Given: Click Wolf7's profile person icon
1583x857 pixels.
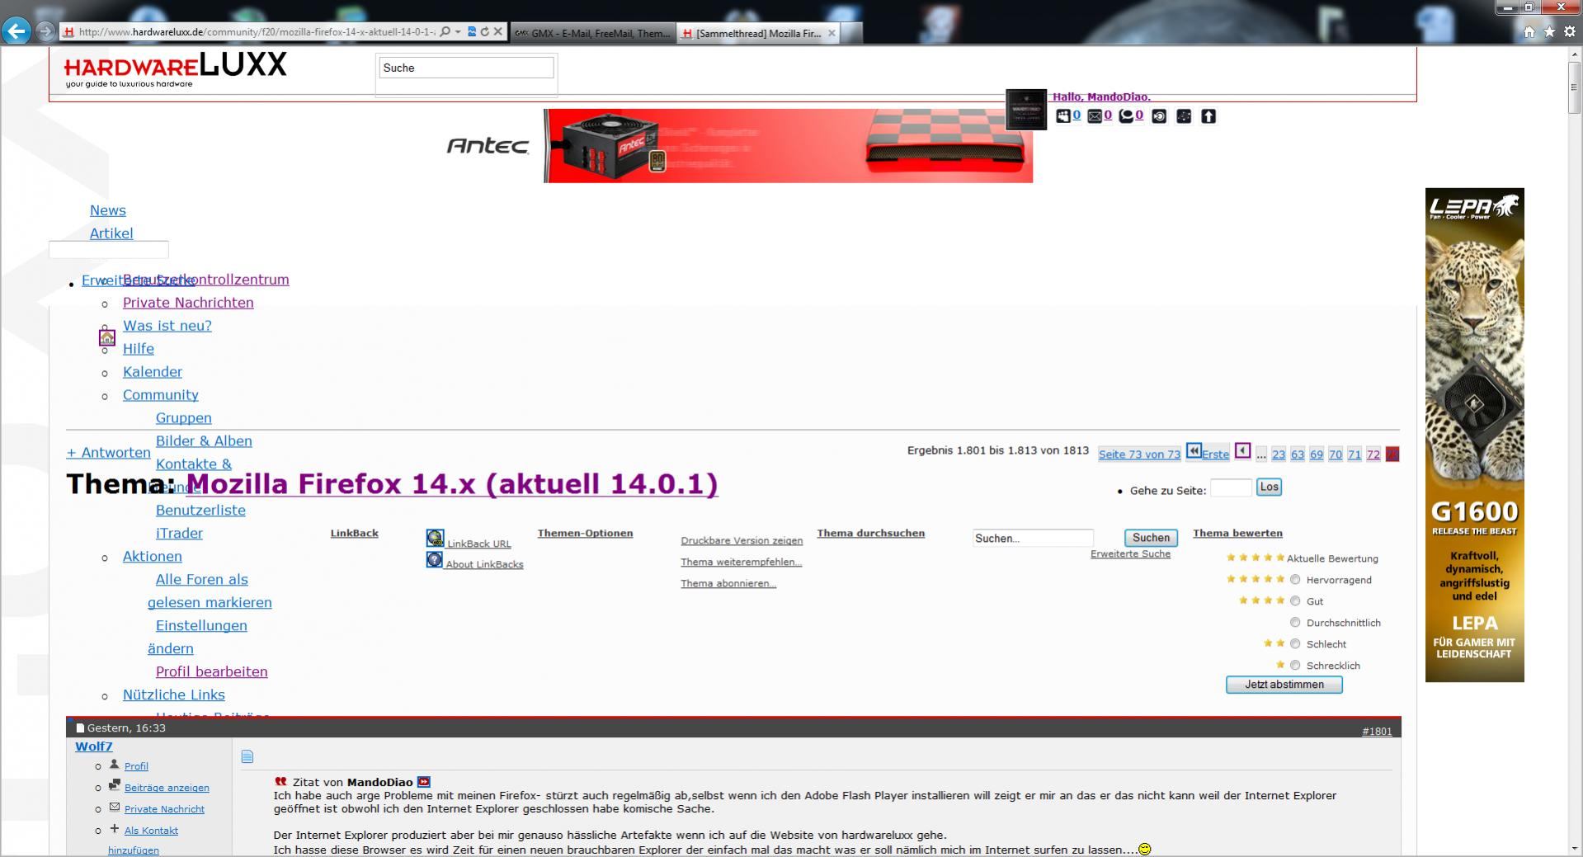Looking at the screenshot, I should [x=115, y=765].
